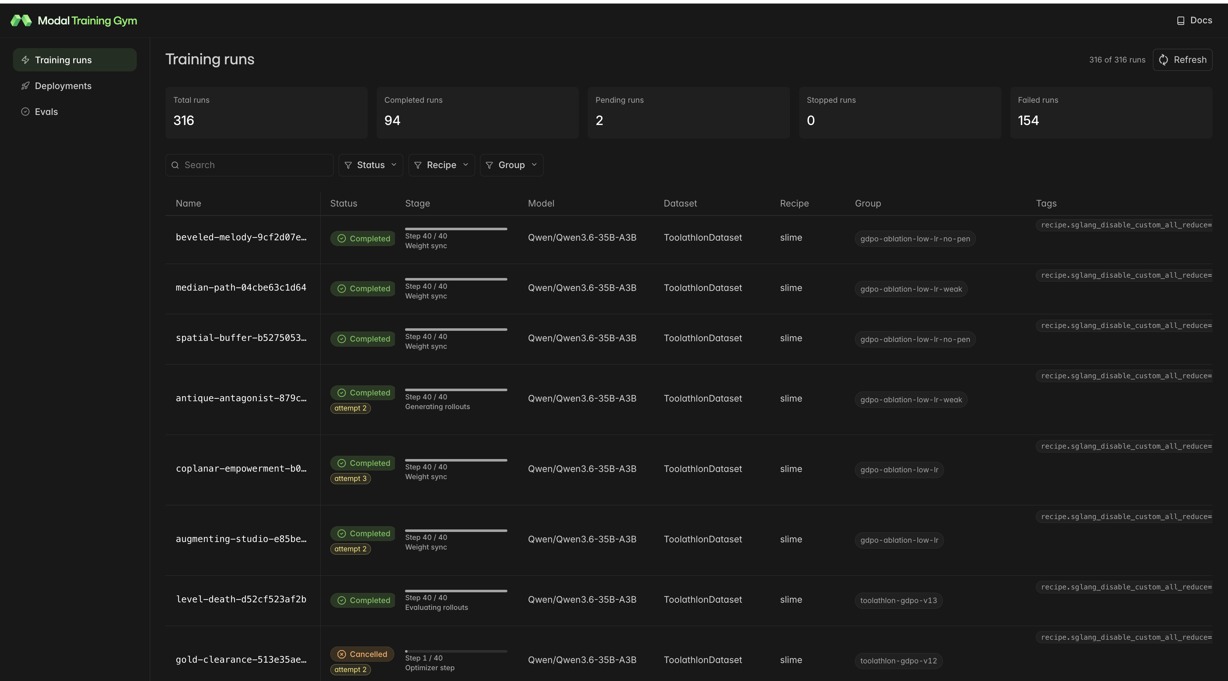The width and height of the screenshot is (1228, 681).
Task: Click the Status column header
Action: pos(344,204)
